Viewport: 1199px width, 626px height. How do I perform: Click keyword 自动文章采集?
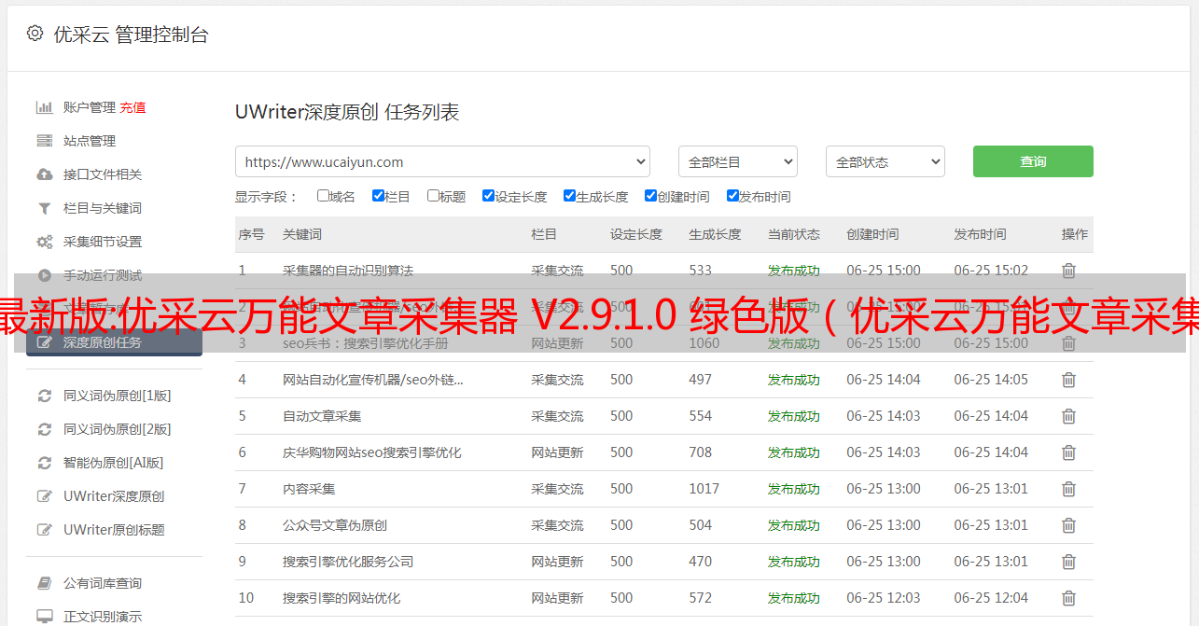[322, 416]
